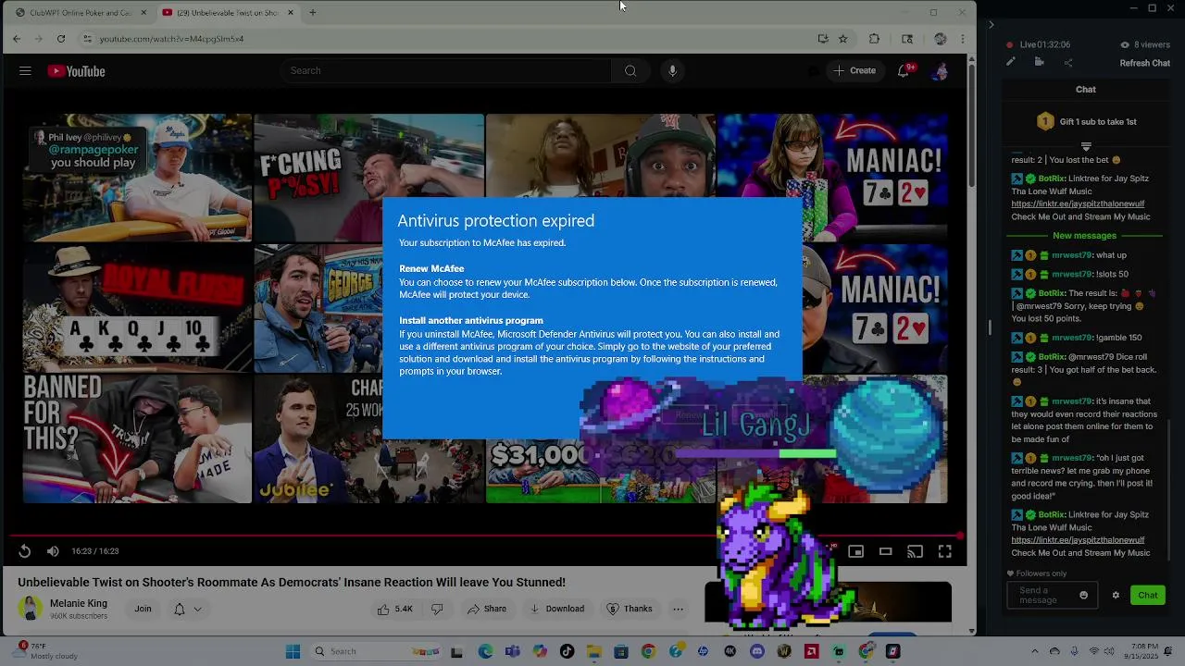Screen dimensions: 1185x666
Task: Open emoji picker in chat box
Action: coord(1084,596)
